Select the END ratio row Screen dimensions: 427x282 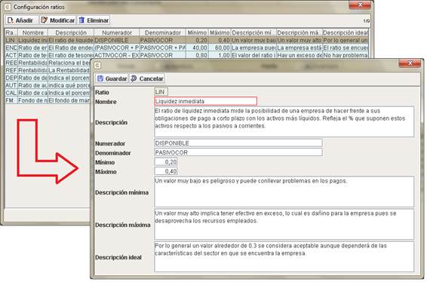point(186,48)
